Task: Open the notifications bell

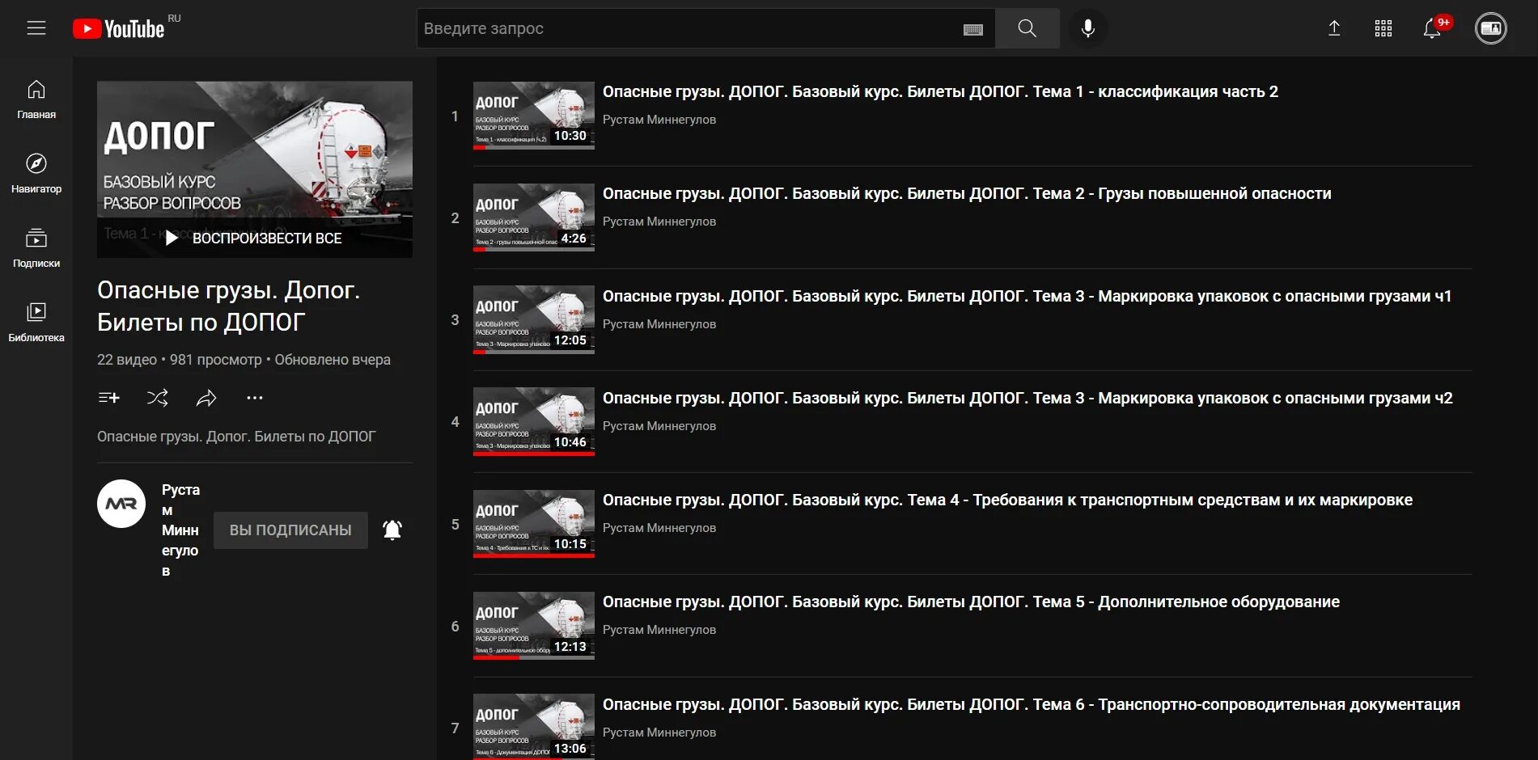Action: tap(1433, 28)
